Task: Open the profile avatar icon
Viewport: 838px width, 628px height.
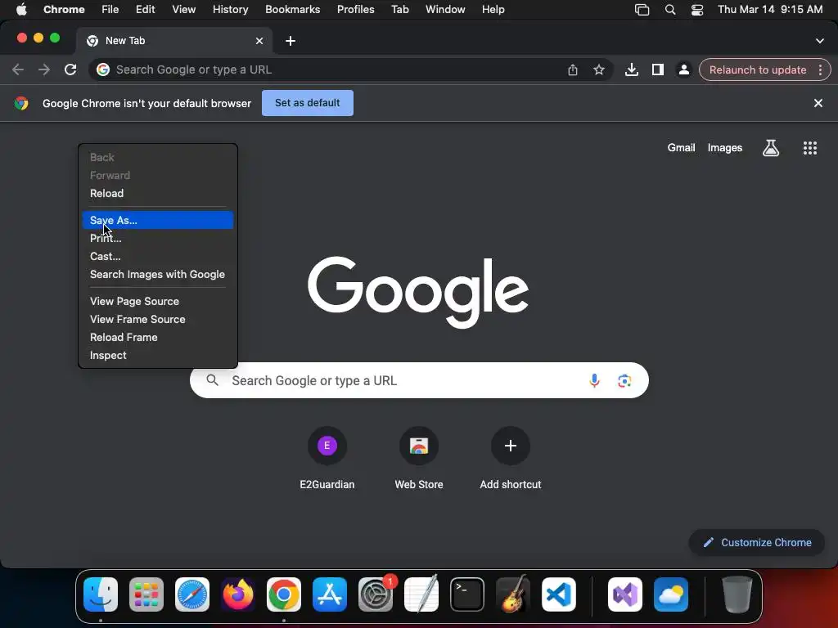Action: tap(683, 70)
